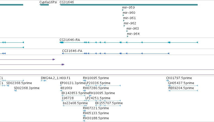Select the 481669 label
The height and width of the screenshot is (122, 214).
pyautogui.click(x=66, y=88)
